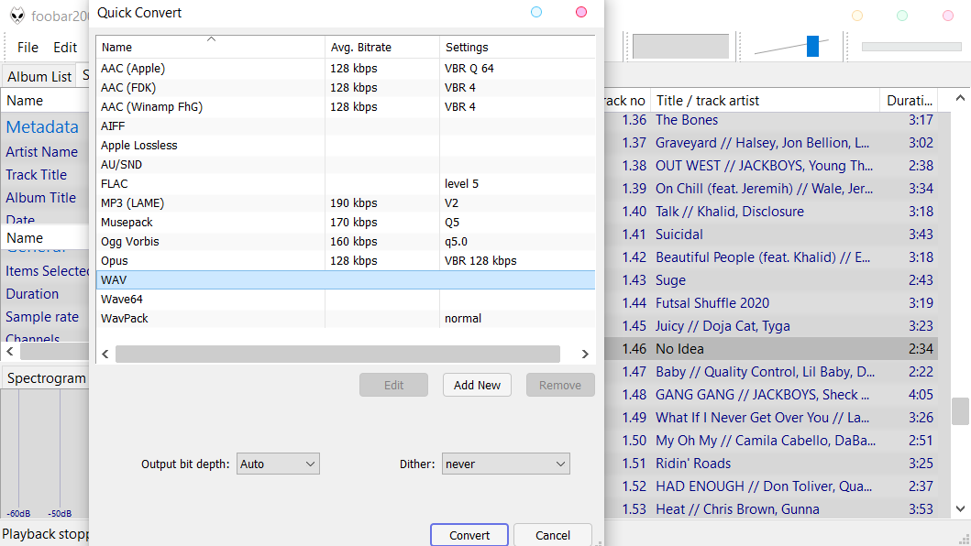The height and width of the screenshot is (546, 971).
Task: Select the Opus encoder preset
Action: [x=183, y=260]
